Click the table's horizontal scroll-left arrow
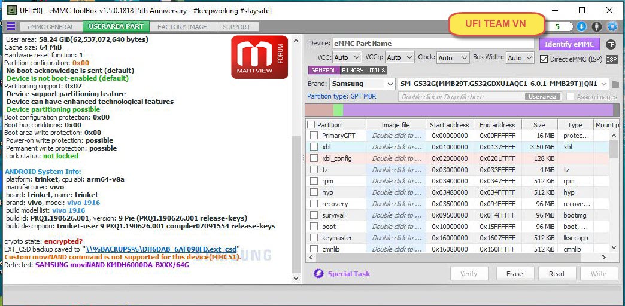Image resolution: width=625 pixels, height=306 pixels. [x=311, y=258]
